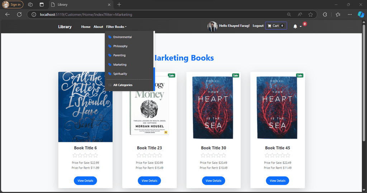
Task: Open browser settings and more menu
Action: [350, 14]
